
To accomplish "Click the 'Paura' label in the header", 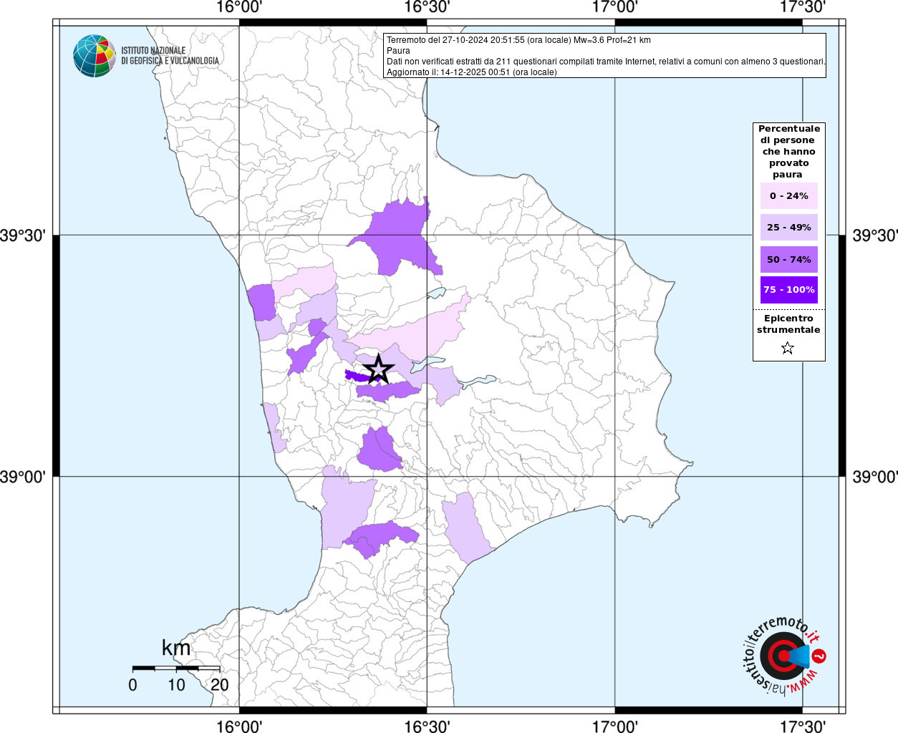I will [398, 51].
